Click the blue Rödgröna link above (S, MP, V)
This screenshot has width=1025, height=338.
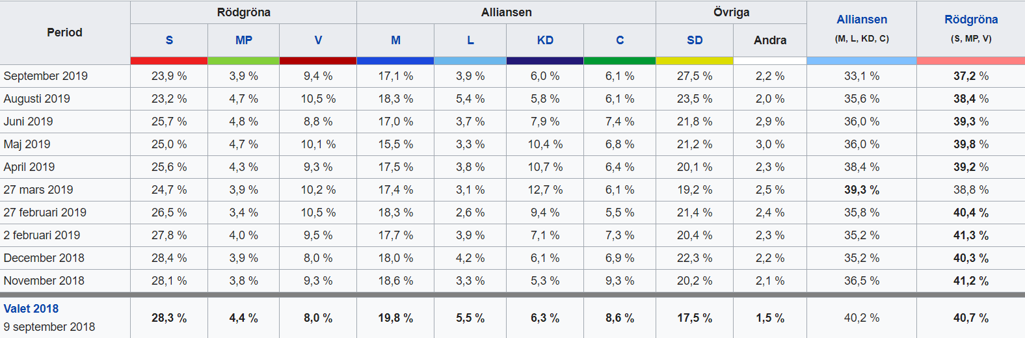pyautogui.click(x=971, y=19)
